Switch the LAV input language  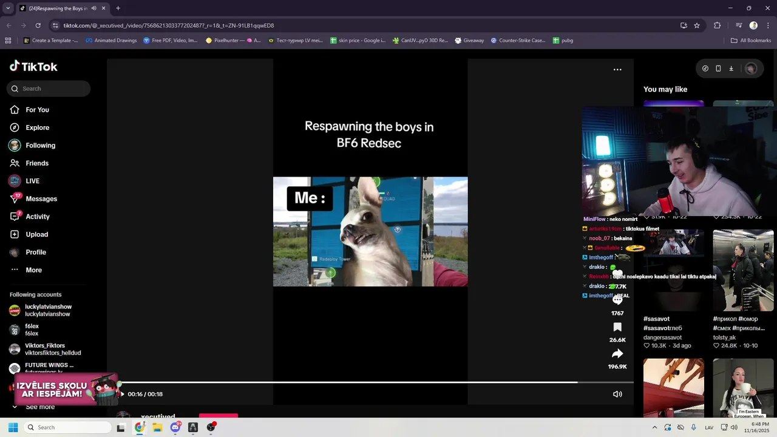(709, 428)
